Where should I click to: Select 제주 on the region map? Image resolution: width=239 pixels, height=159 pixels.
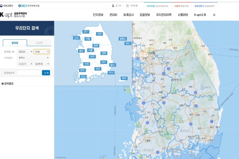pos(124,78)
